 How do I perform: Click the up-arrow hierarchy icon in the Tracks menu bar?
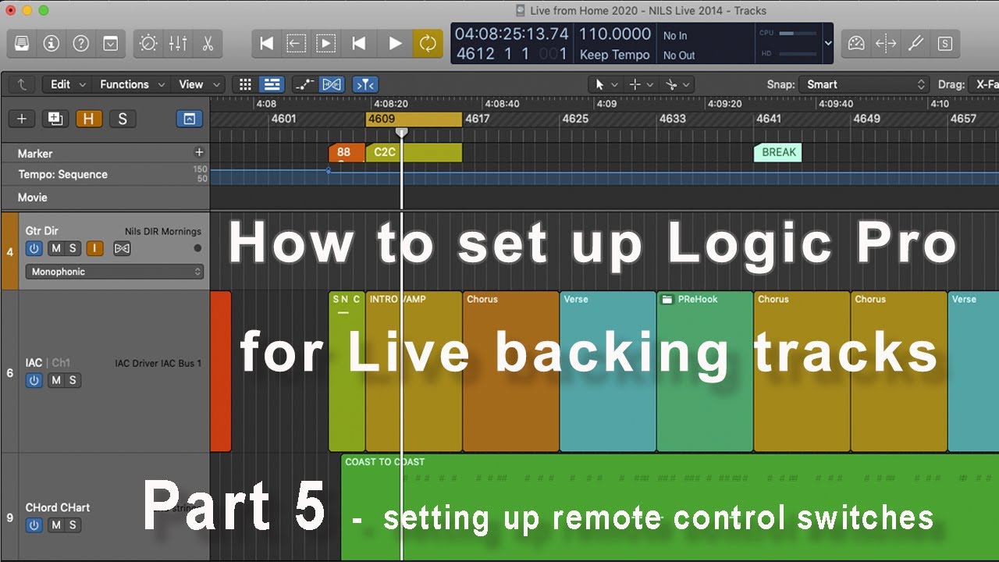click(x=22, y=84)
